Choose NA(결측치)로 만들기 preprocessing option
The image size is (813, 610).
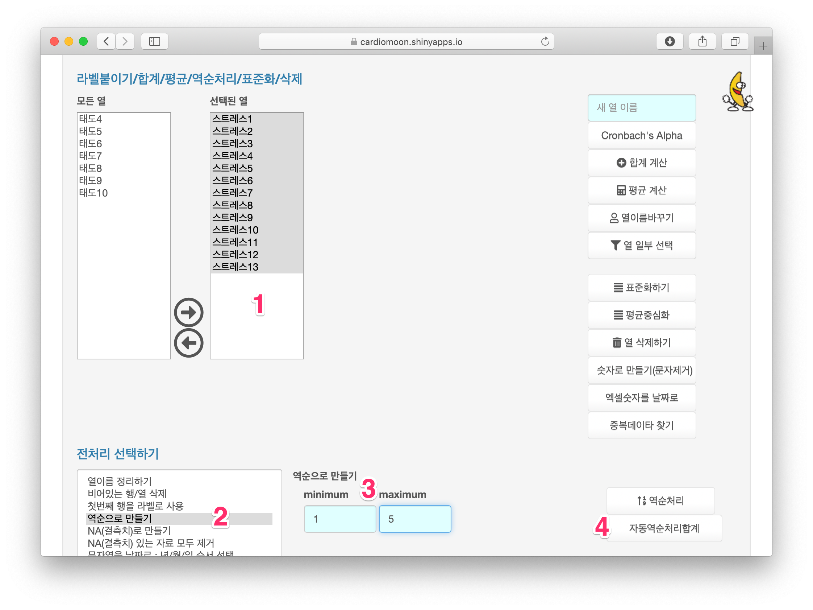point(129,531)
